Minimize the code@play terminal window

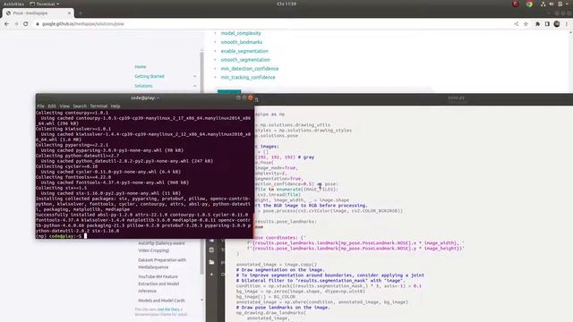[238, 97]
